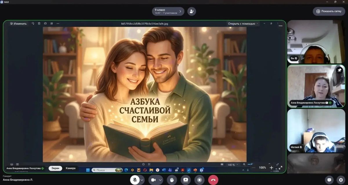
Task: Print the image from shared photo viewer
Action: (46, 24)
